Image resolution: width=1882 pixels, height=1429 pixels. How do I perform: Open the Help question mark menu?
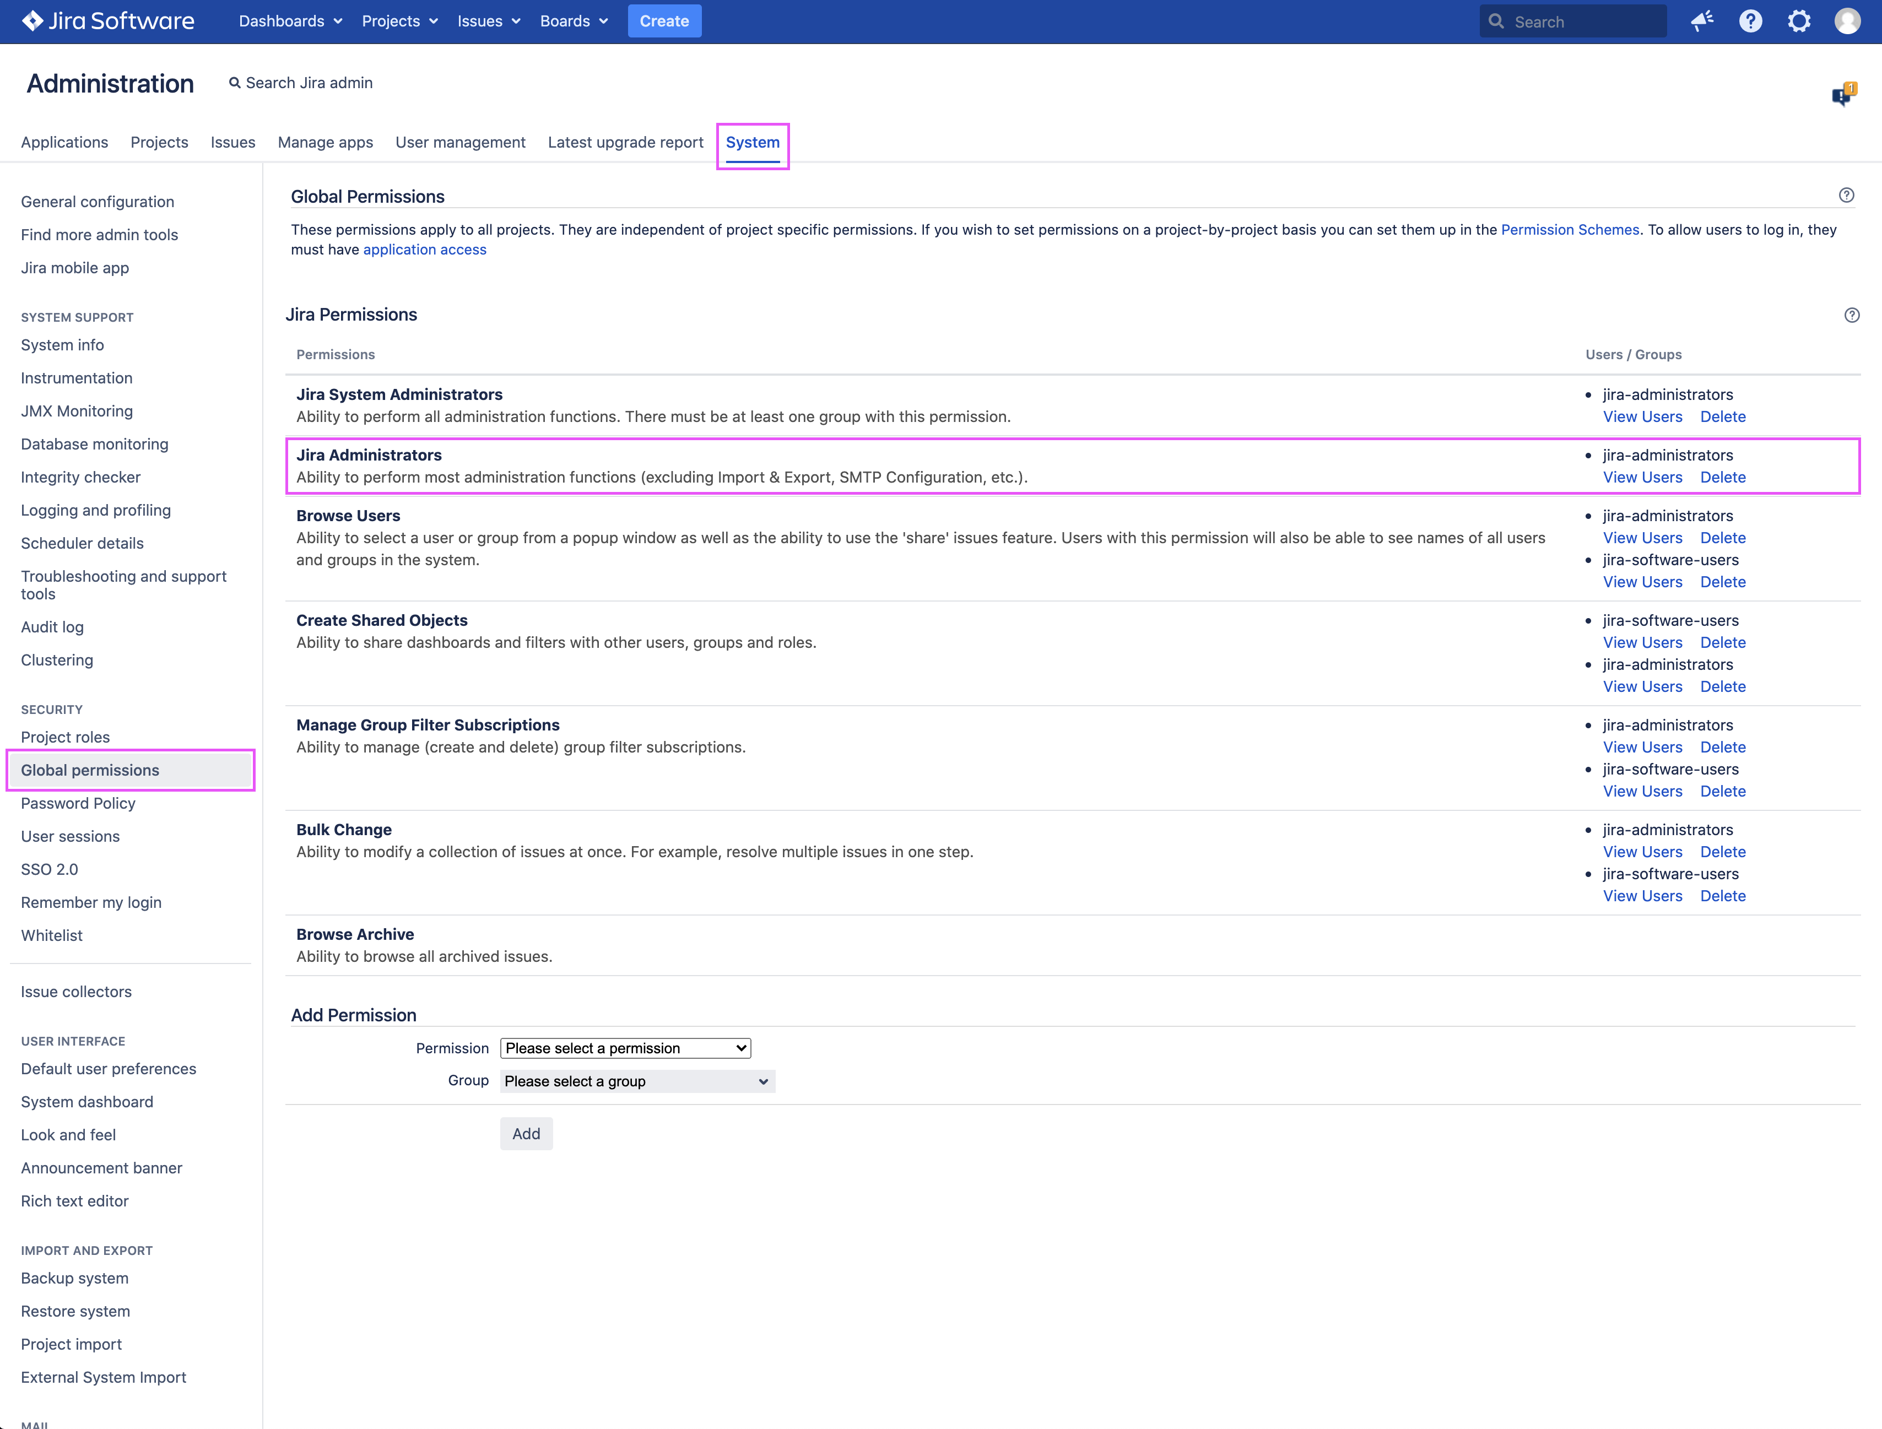(x=1750, y=21)
